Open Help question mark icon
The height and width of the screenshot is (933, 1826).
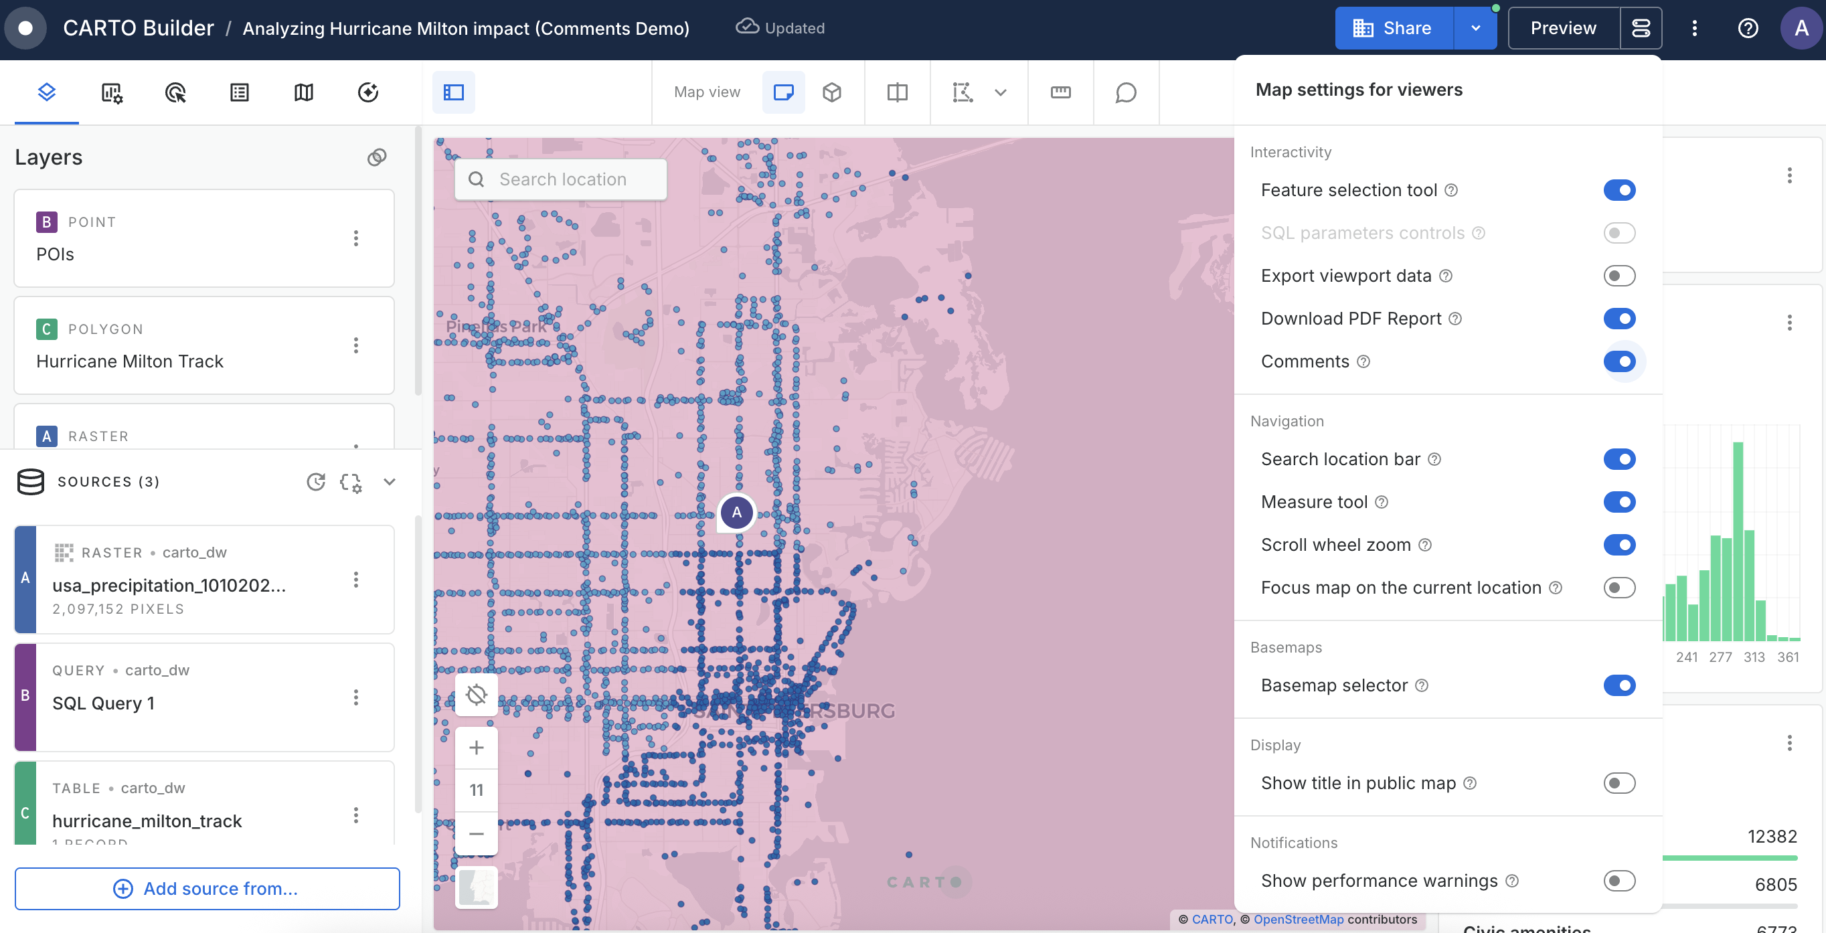1747,28
